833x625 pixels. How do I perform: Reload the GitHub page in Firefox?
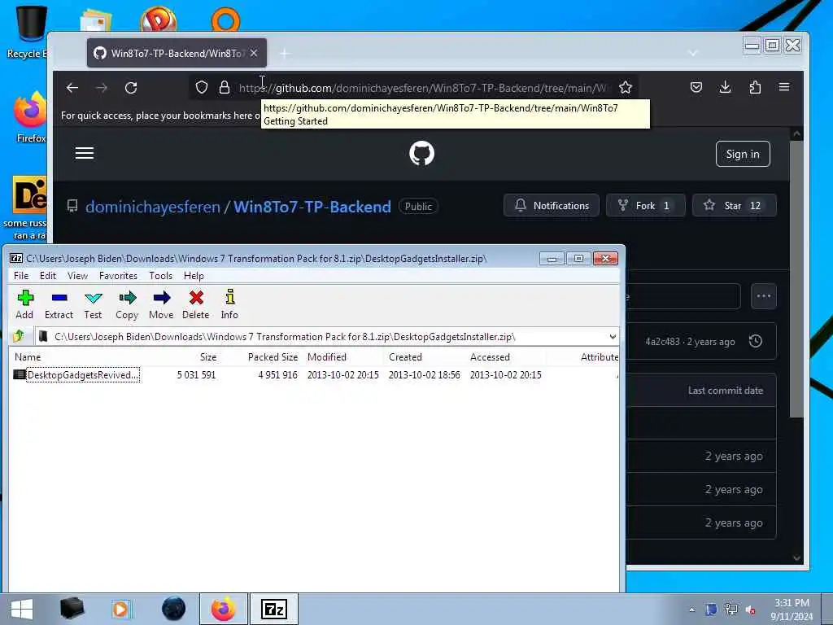(x=131, y=88)
